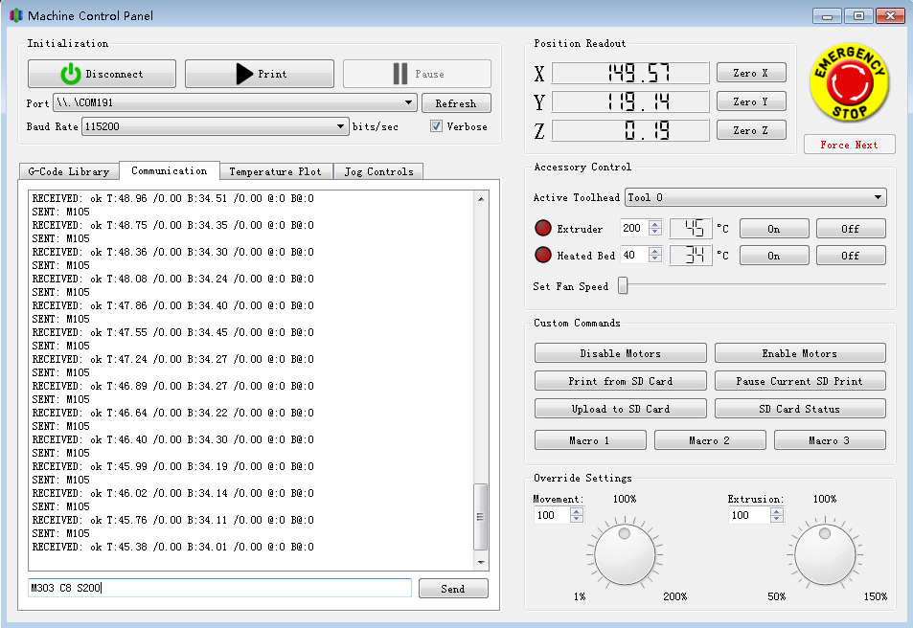Click the Force Next button
This screenshot has height=628, width=913.
point(850,145)
